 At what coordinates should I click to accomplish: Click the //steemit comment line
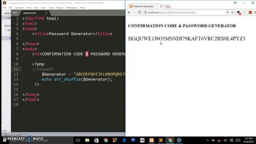(x=43, y=69)
